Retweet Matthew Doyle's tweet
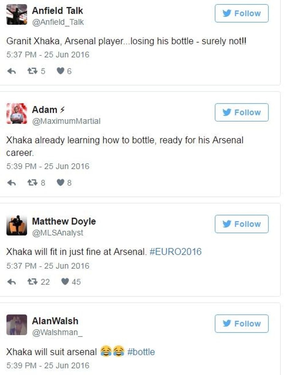This screenshot has width=300, height=375. [x=31, y=282]
